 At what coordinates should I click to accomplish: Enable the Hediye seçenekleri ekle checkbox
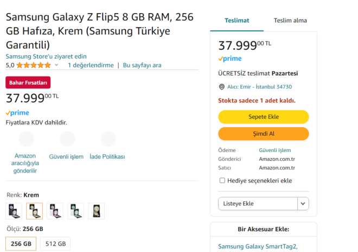(x=222, y=180)
